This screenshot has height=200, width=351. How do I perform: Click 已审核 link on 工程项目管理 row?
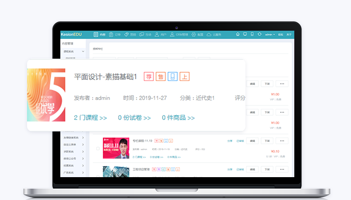coord(240,169)
